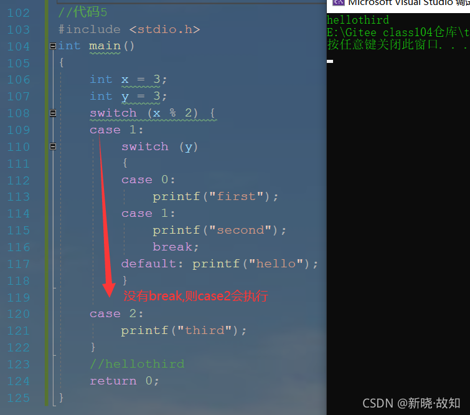Click the printf("second") call on line 115
Image resolution: width=470 pixels, height=415 pixels.
219,230
